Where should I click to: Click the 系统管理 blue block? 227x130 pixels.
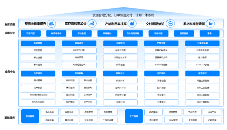[30, 116]
